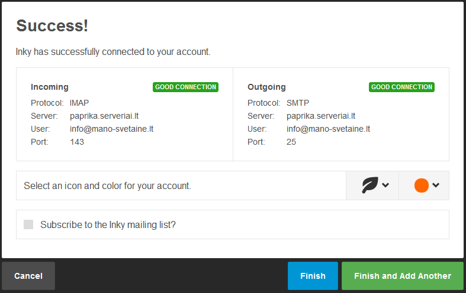Click the Incoming port value 143
Viewport: 466px width, 293px height.
(77, 142)
